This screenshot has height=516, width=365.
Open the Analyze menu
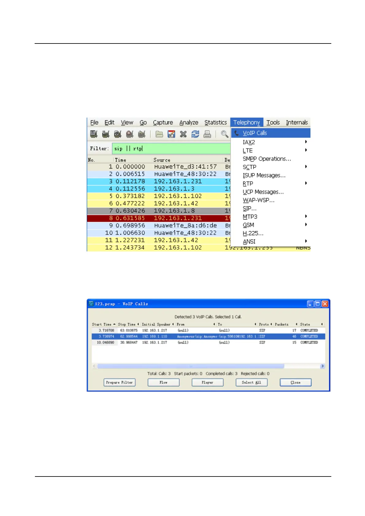pyautogui.click(x=189, y=122)
